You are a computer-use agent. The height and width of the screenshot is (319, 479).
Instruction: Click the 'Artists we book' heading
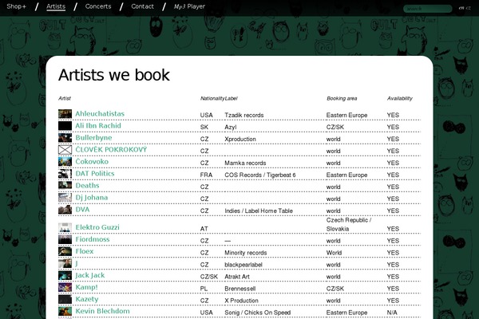coord(114,75)
